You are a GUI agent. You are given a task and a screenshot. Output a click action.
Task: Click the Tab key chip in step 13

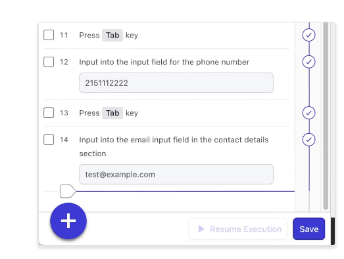[x=112, y=113]
